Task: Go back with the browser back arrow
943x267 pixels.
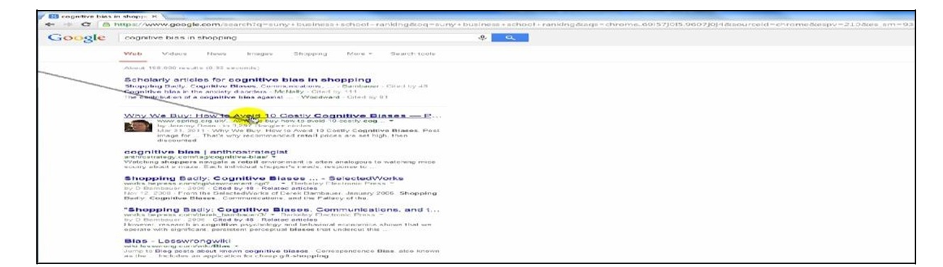Action: tap(50, 24)
